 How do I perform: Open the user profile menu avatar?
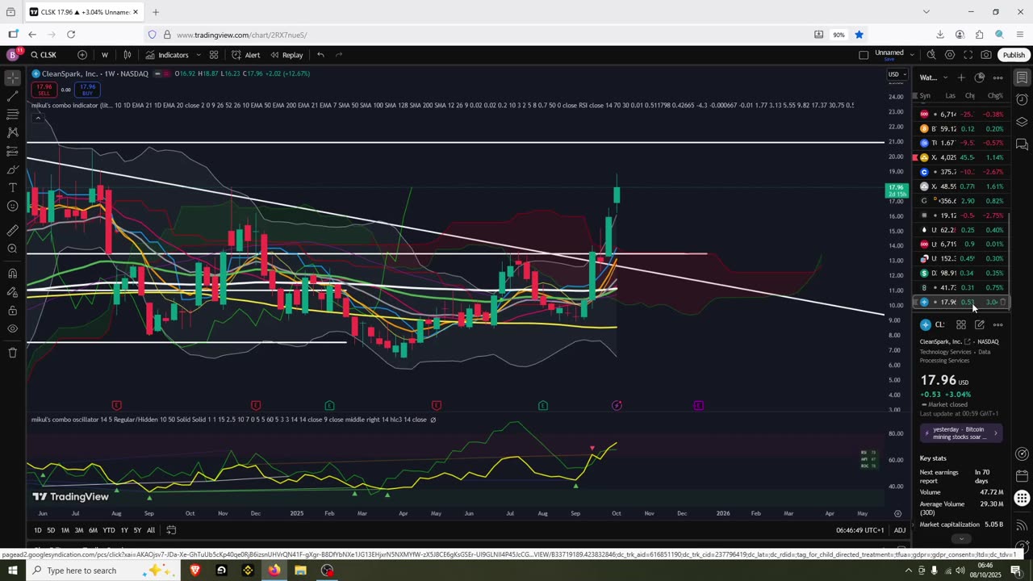12,55
